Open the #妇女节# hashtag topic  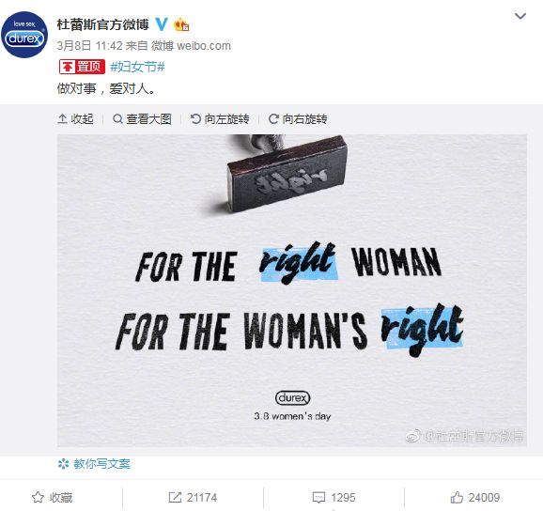(137, 67)
